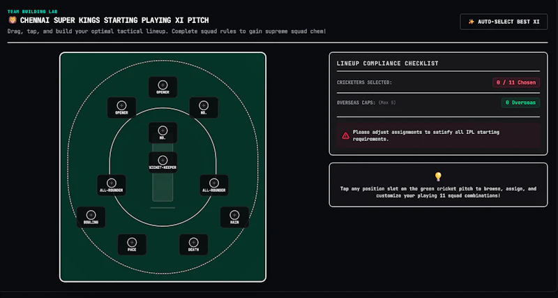
Task: Assign a player to the Wicket-Keeper slot
Action: [x=163, y=163]
